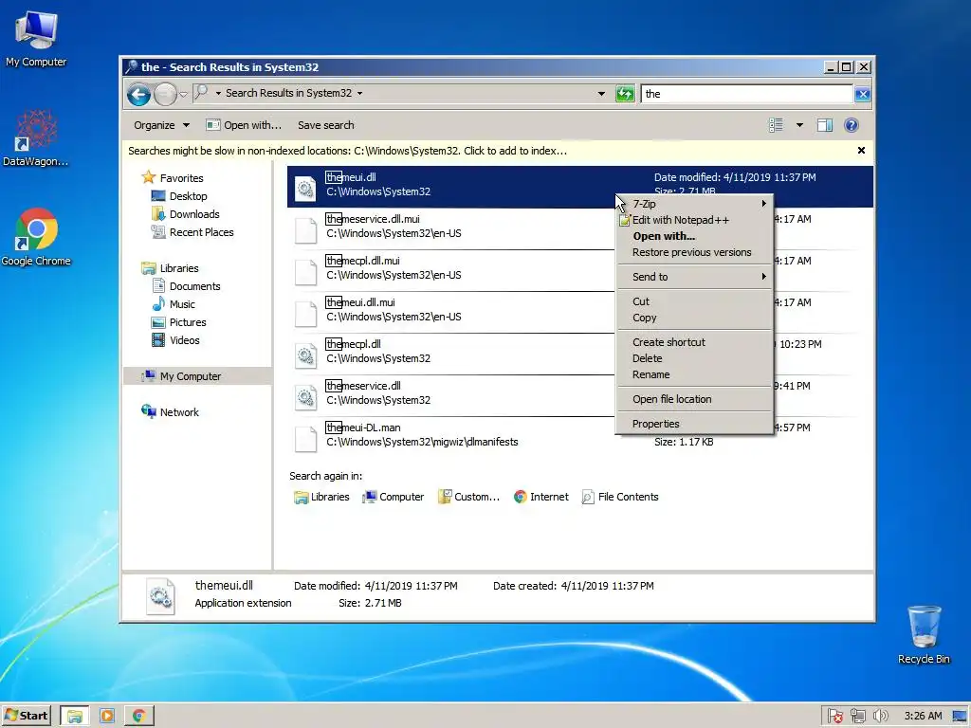The height and width of the screenshot is (728, 971).
Task: Select the themecpl.dll.mui search result
Action: [x=450, y=270]
